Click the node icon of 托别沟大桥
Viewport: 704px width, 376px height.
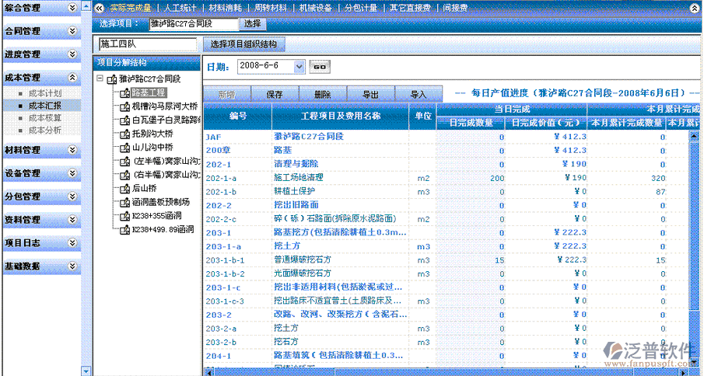[x=124, y=134]
